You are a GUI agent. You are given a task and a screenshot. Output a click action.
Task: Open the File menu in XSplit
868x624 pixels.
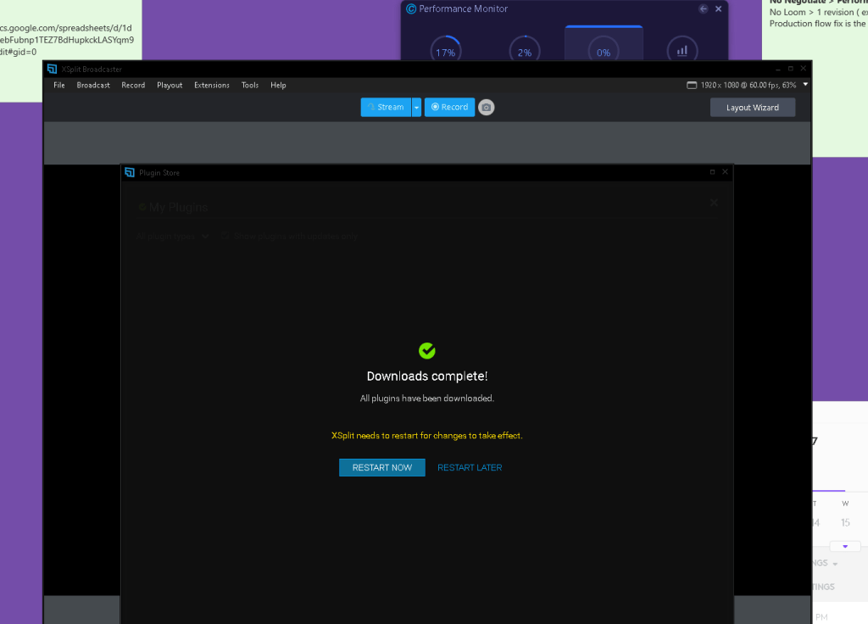pos(59,86)
